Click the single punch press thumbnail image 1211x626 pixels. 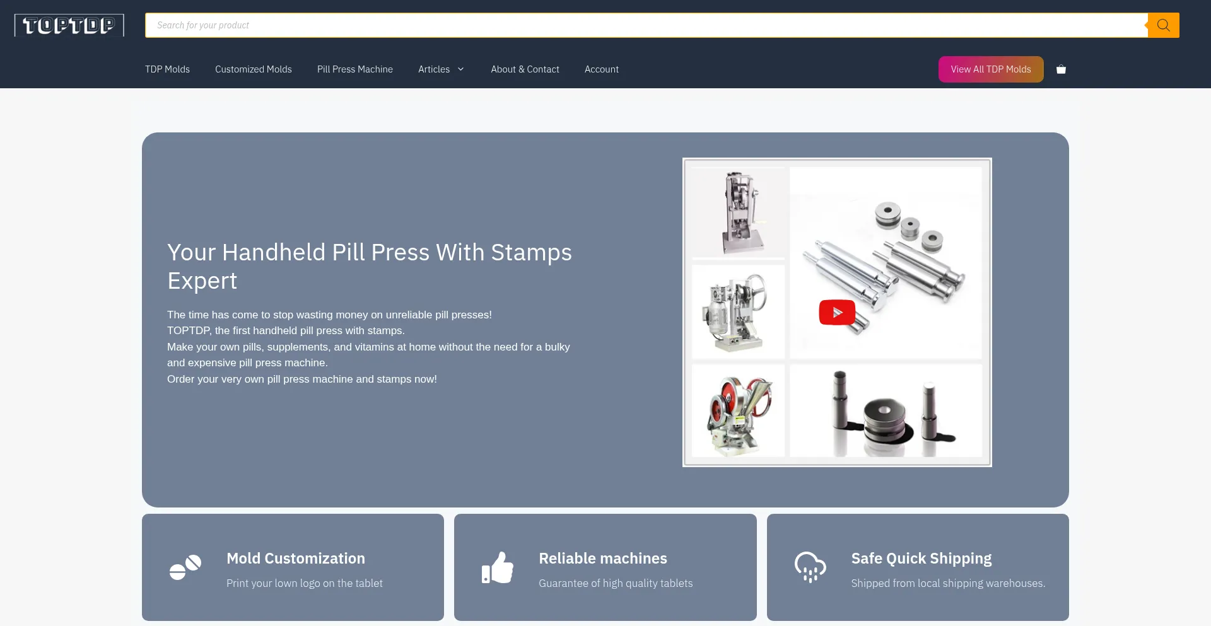click(739, 212)
